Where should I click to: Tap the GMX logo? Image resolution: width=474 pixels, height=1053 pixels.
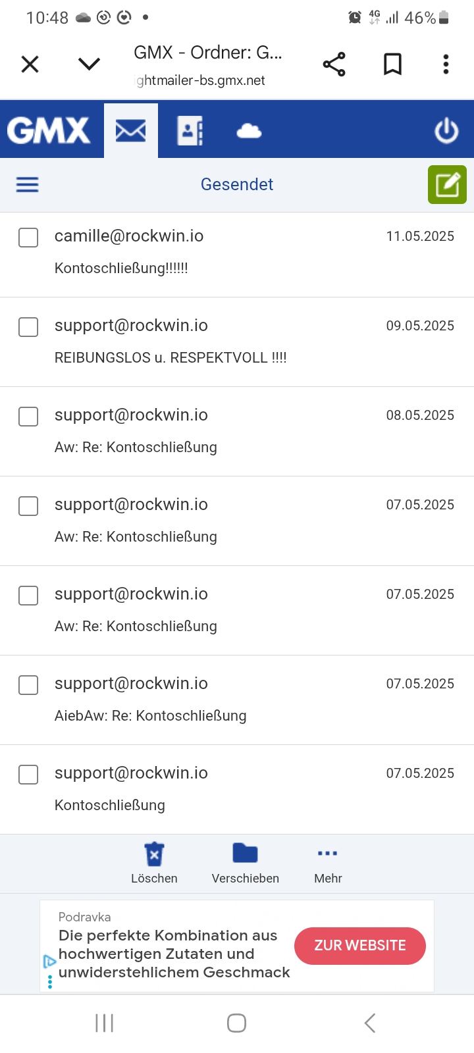[x=49, y=130]
